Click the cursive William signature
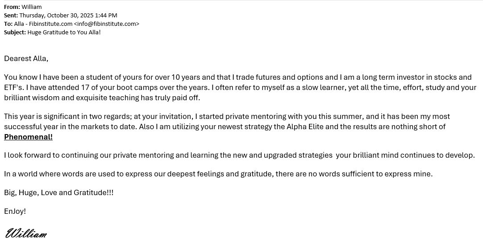Image resolution: width=483 pixels, height=245 pixels. click(x=26, y=233)
